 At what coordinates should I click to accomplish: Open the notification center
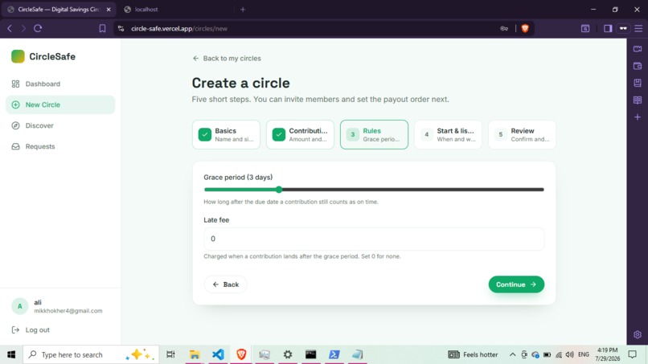(632, 354)
